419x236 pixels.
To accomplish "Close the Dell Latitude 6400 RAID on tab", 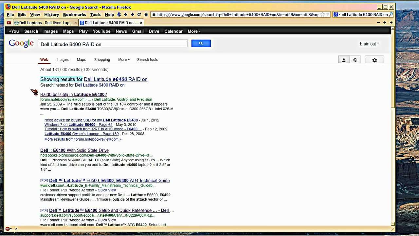I will point(141,23).
